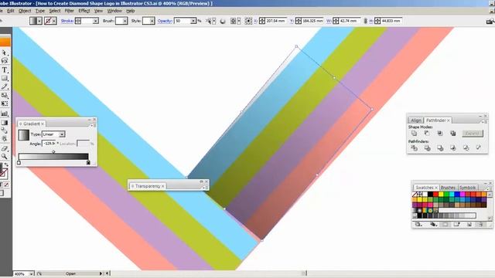Select the Gradient tool in toolbox
The width and height of the screenshot is (495, 278).
coord(4,123)
